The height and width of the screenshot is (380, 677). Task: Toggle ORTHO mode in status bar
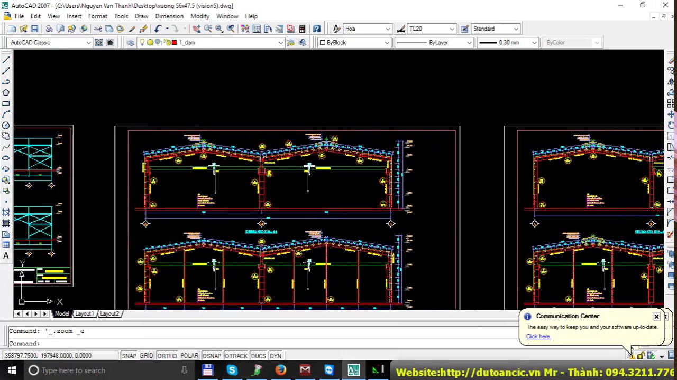[x=167, y=356]
